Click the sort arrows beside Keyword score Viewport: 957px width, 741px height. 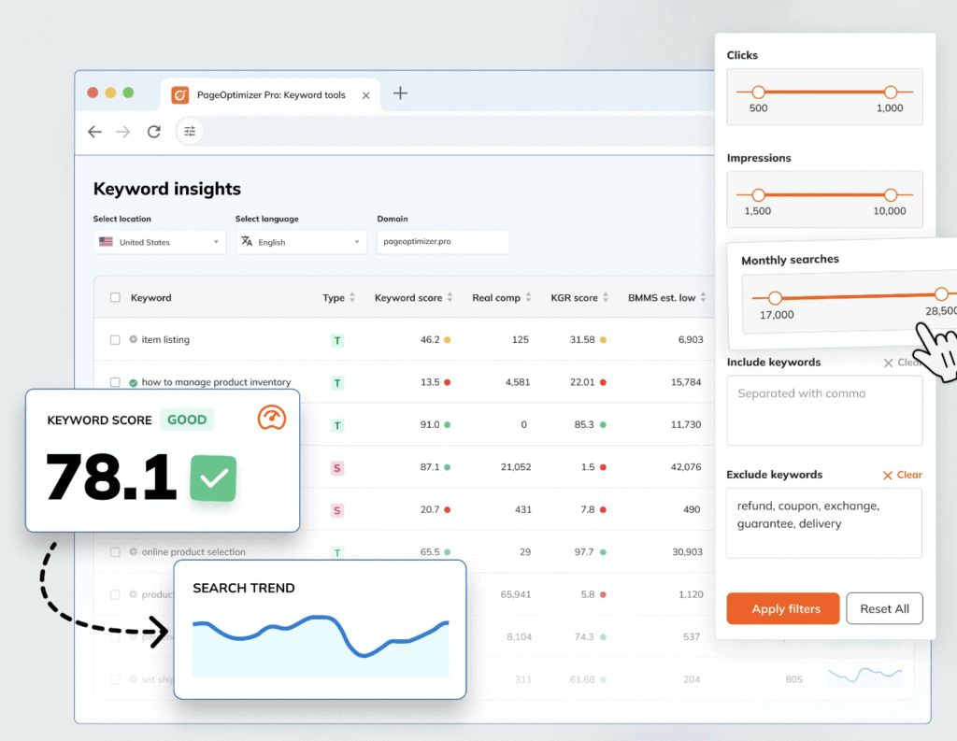pos(450,298)
